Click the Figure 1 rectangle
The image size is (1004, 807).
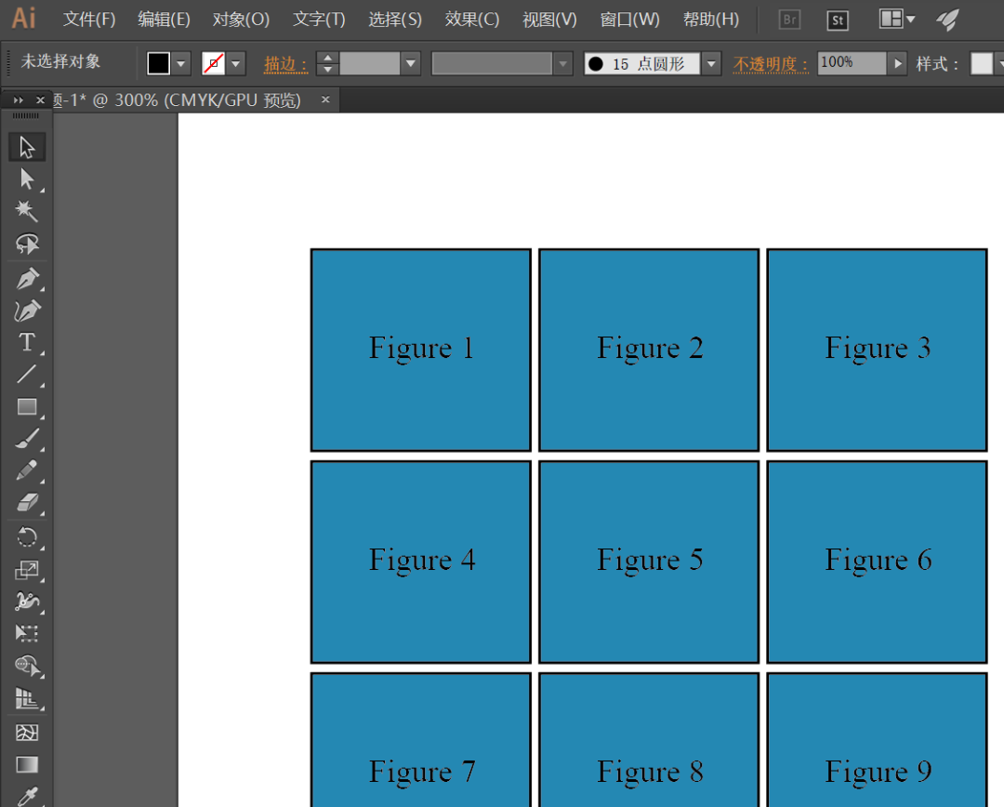(421, 350)
